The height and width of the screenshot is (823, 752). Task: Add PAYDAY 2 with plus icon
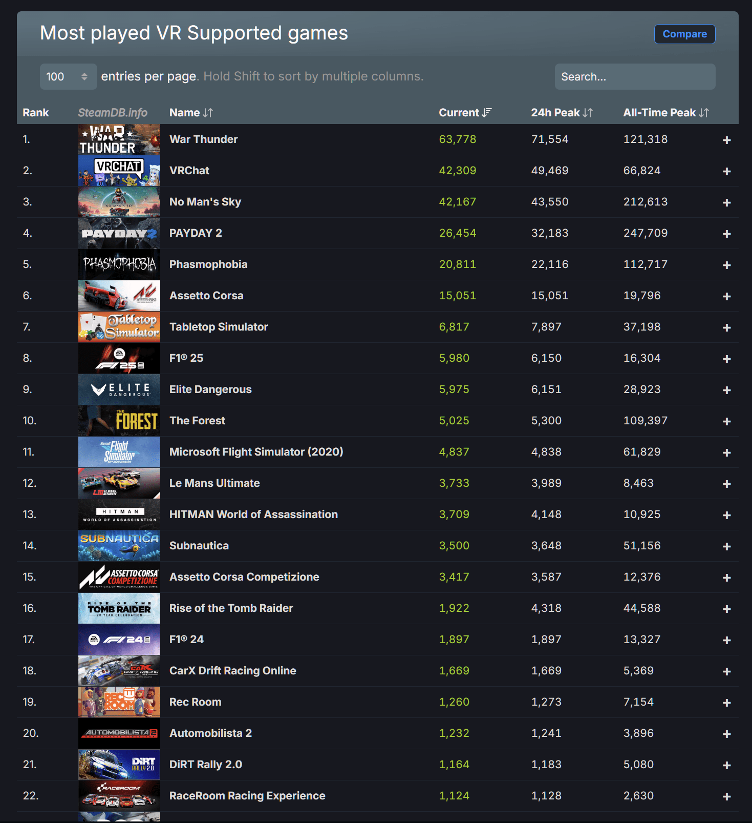726,234
